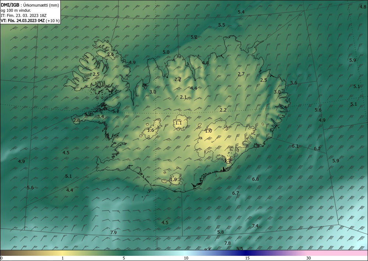
Task: Click the 15 label on the color scale
Action: pyautogui.click(x=247, y=258)
